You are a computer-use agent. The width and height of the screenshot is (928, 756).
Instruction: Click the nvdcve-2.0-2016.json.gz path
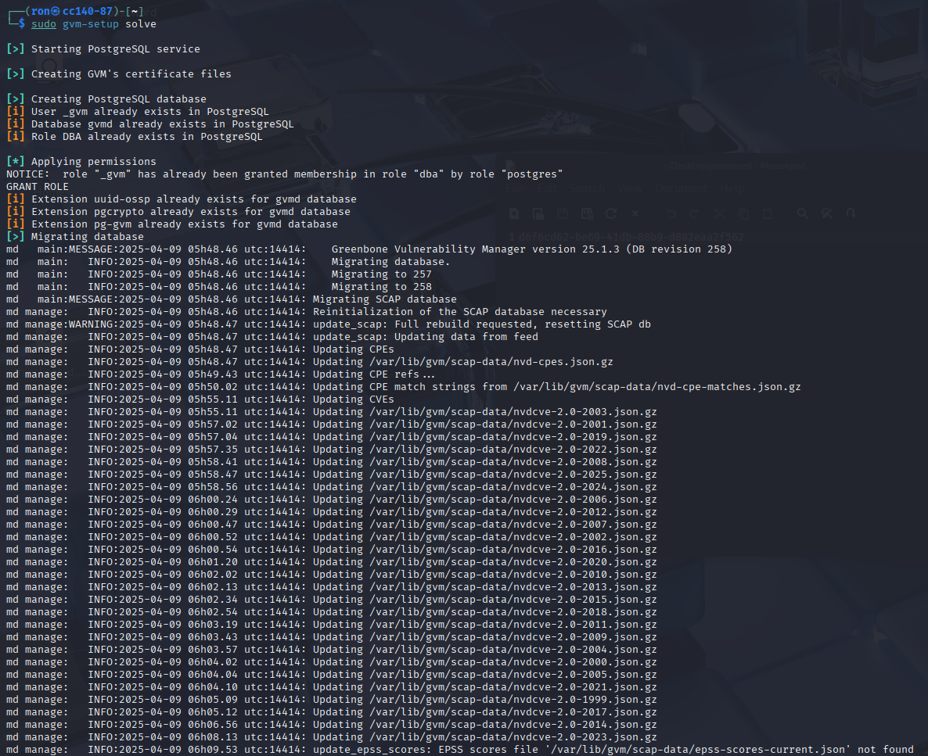point(513,550)
